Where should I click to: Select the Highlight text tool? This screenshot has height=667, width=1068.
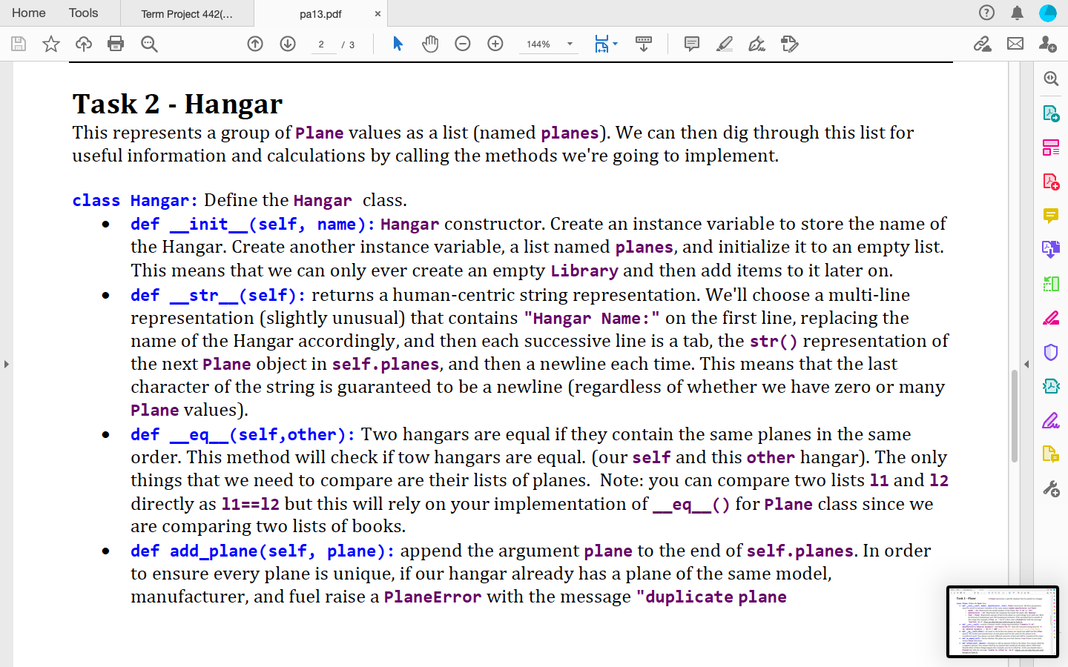723,44
